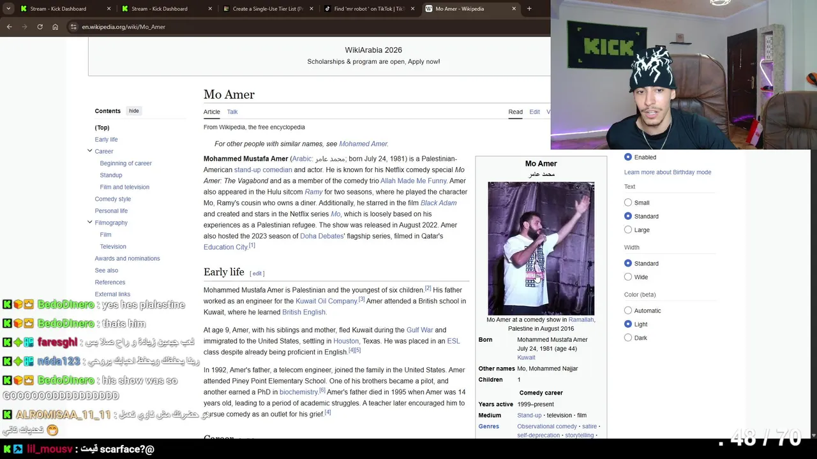
Task: Open the Edit tab
Action: point(534,112)
